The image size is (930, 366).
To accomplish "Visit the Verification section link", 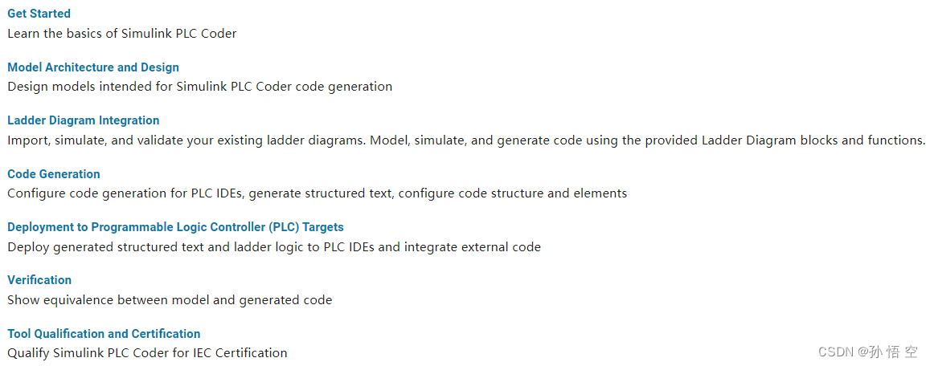I will tap(39, 279).
